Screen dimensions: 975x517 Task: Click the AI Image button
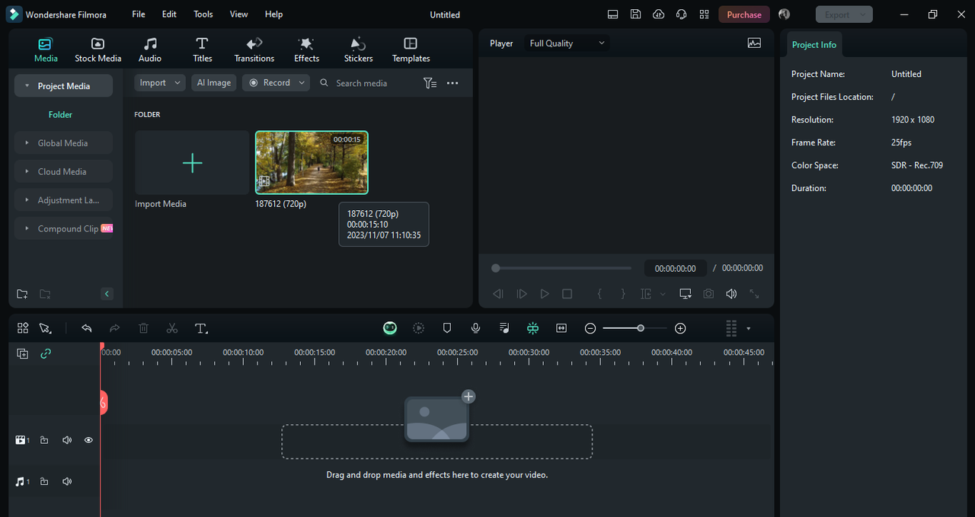pos(213,83)
